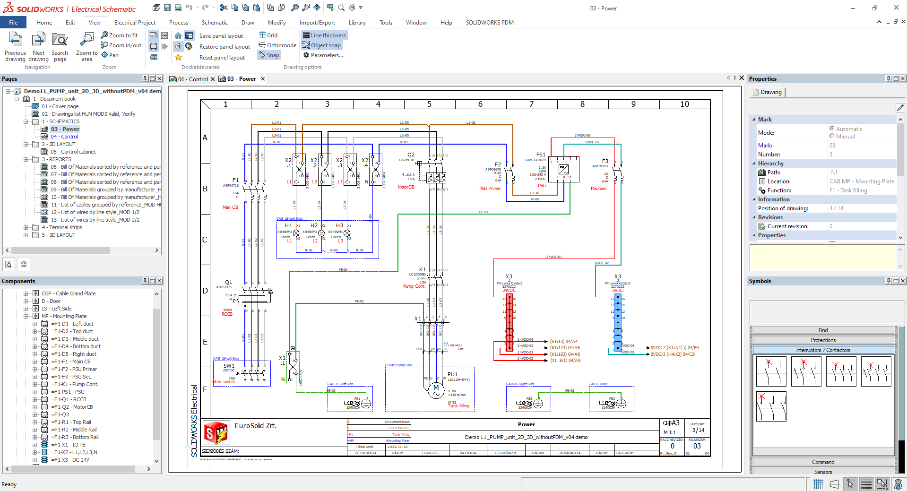The height and width of the screenshot is (491, 907).
Task: Select =F1-PS1 - PSU component
Action: click(68, 392)
